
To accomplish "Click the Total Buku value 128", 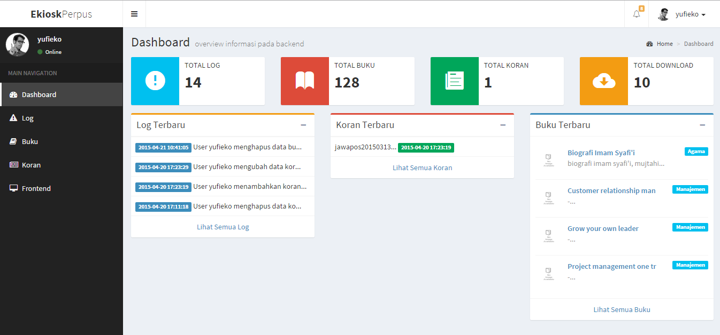I will click(347, 82).
